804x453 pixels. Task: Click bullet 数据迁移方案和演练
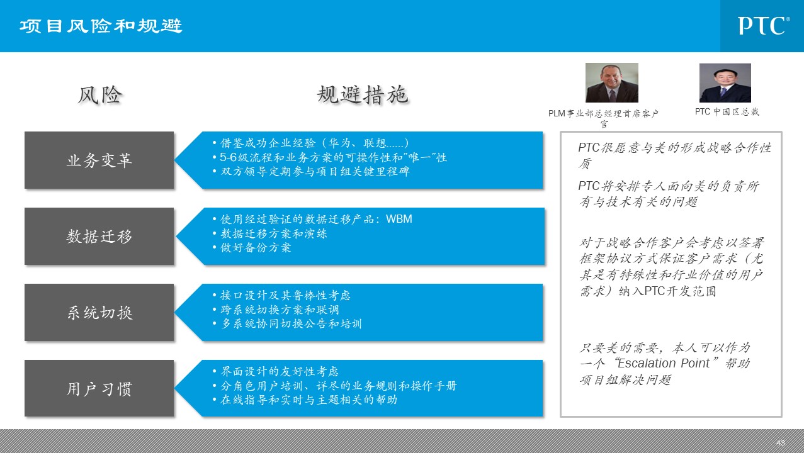click(x=270, y=233)
